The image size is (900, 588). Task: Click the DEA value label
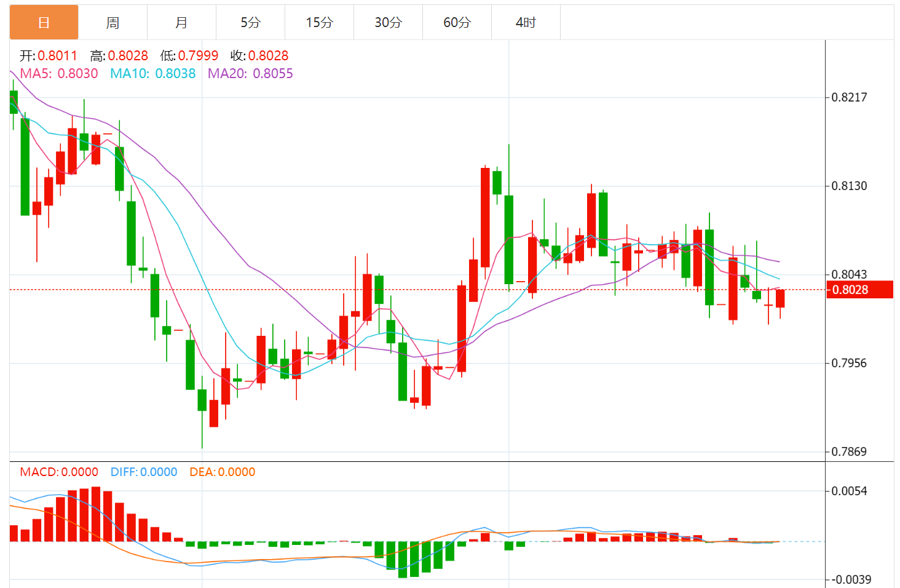point(222,472)
